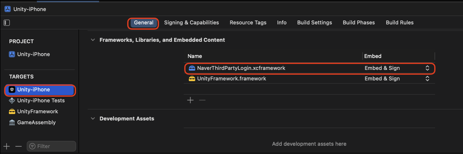Collapse Frameworks, Libraries, and Embedded Content section
The width and height of the screenshot is (463, 154).
[93, 40]
